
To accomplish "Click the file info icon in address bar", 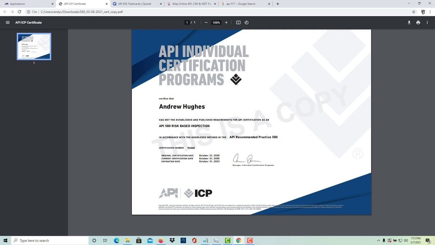I will (29, 12).
